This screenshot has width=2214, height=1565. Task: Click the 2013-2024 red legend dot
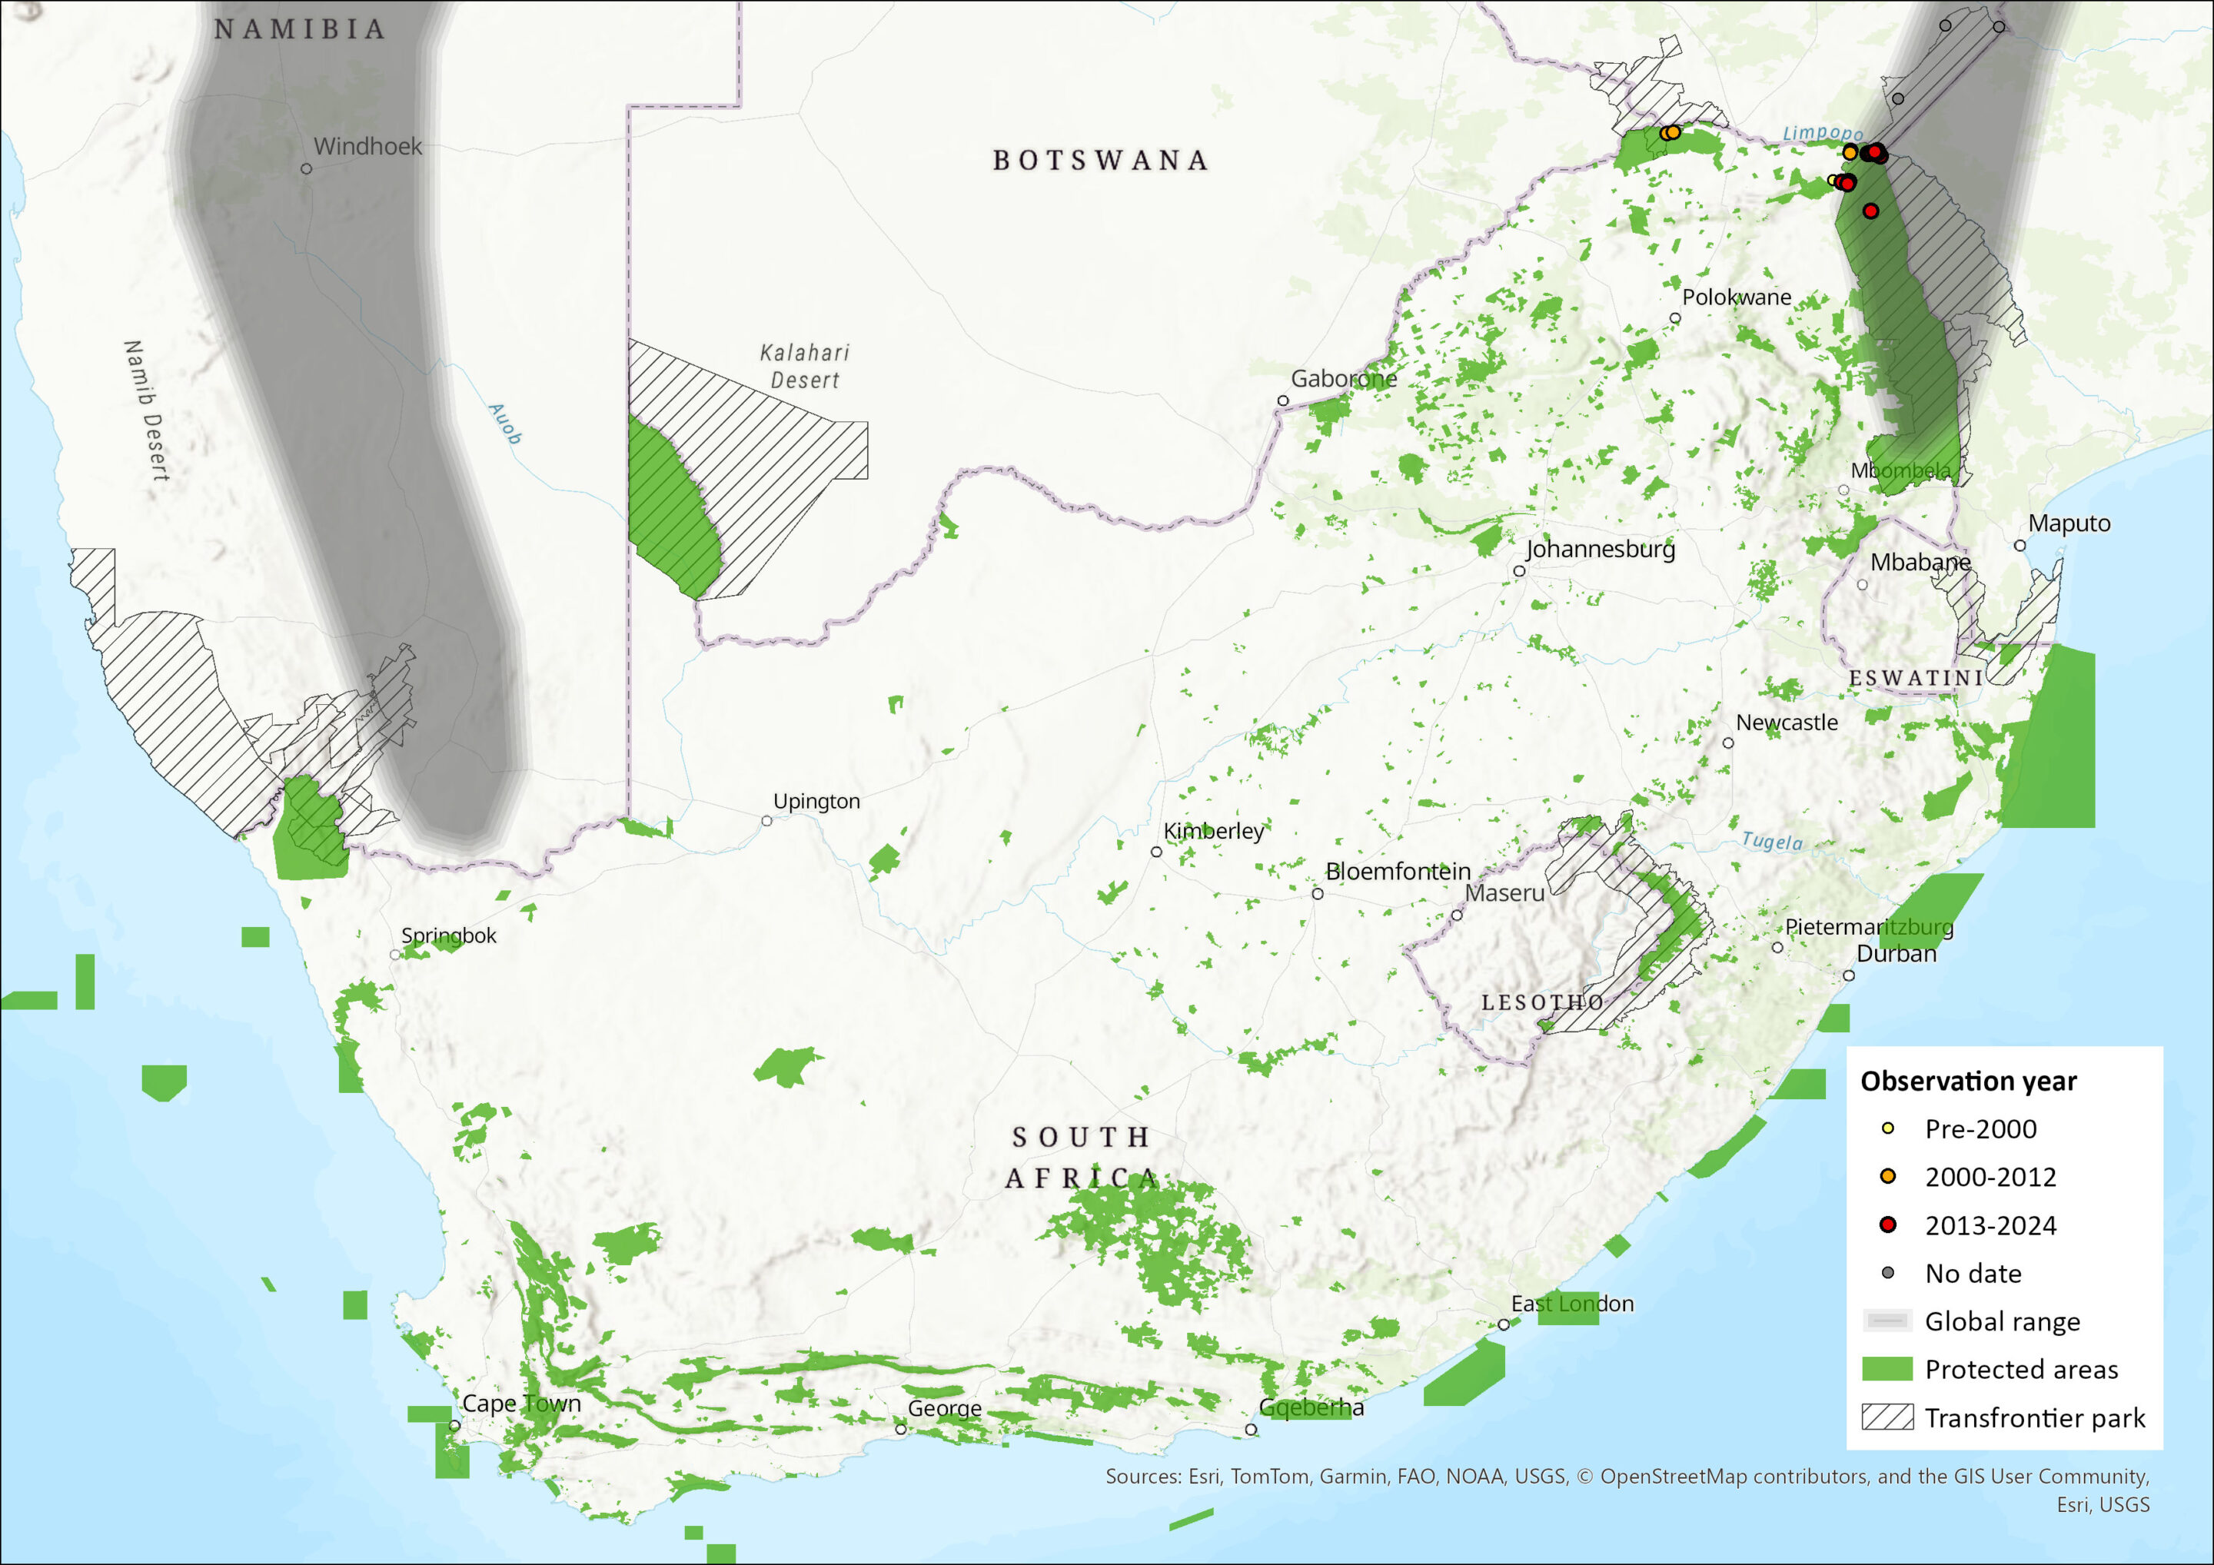coord(1888,1224)
